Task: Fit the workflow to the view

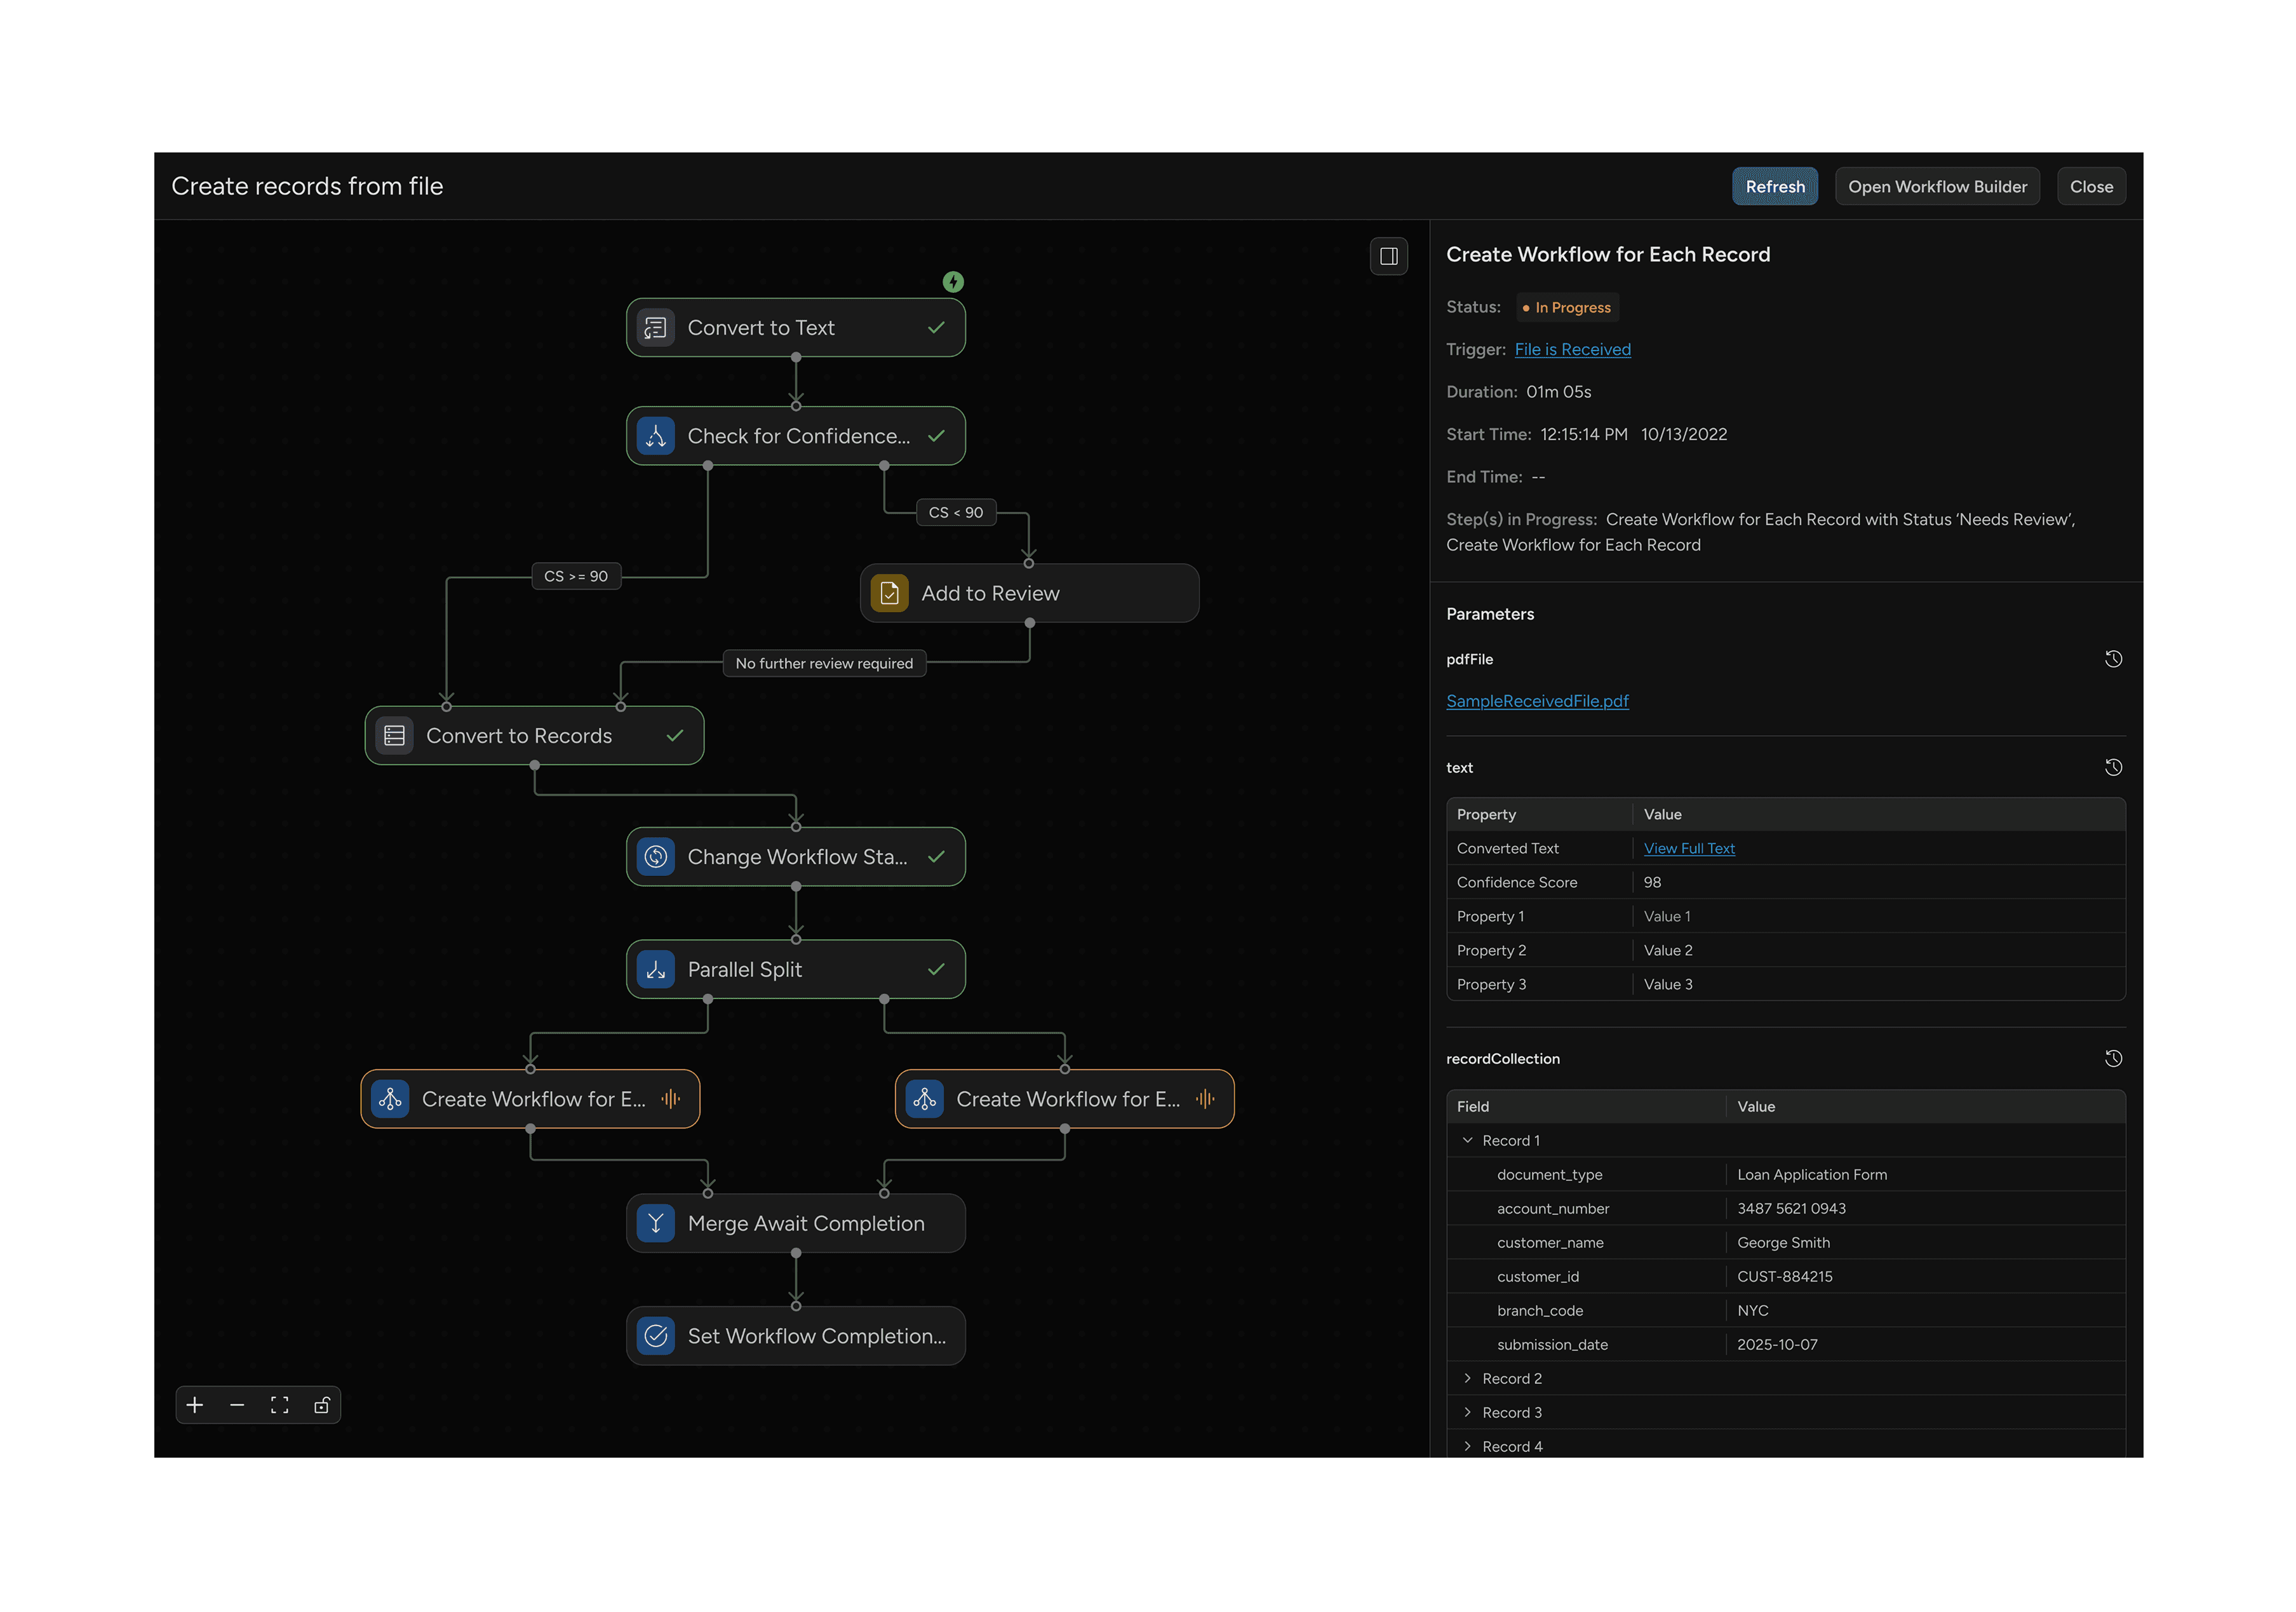Action: 279,1404
